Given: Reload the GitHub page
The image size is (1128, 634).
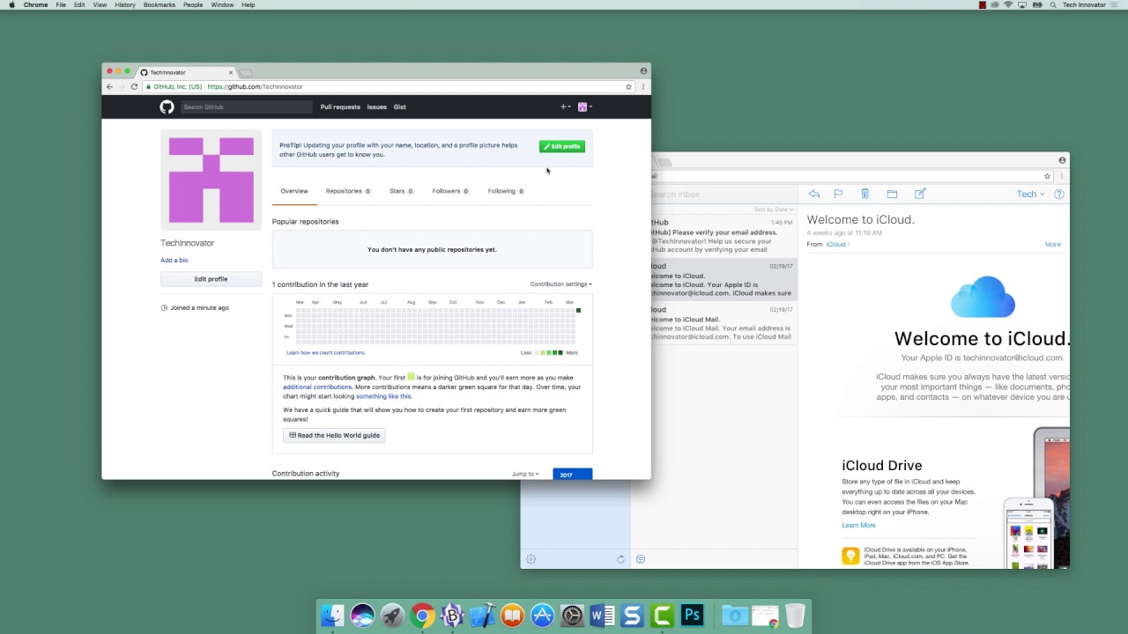Looking at the screenshot, I should click(x=134, y=86).
